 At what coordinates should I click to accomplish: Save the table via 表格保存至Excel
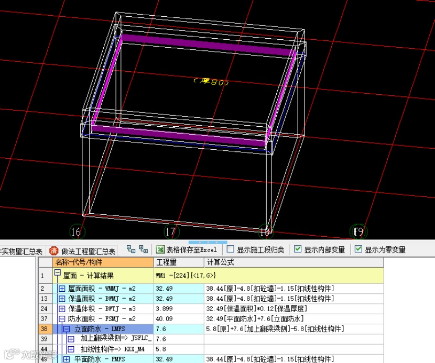(x=187, y=249)
